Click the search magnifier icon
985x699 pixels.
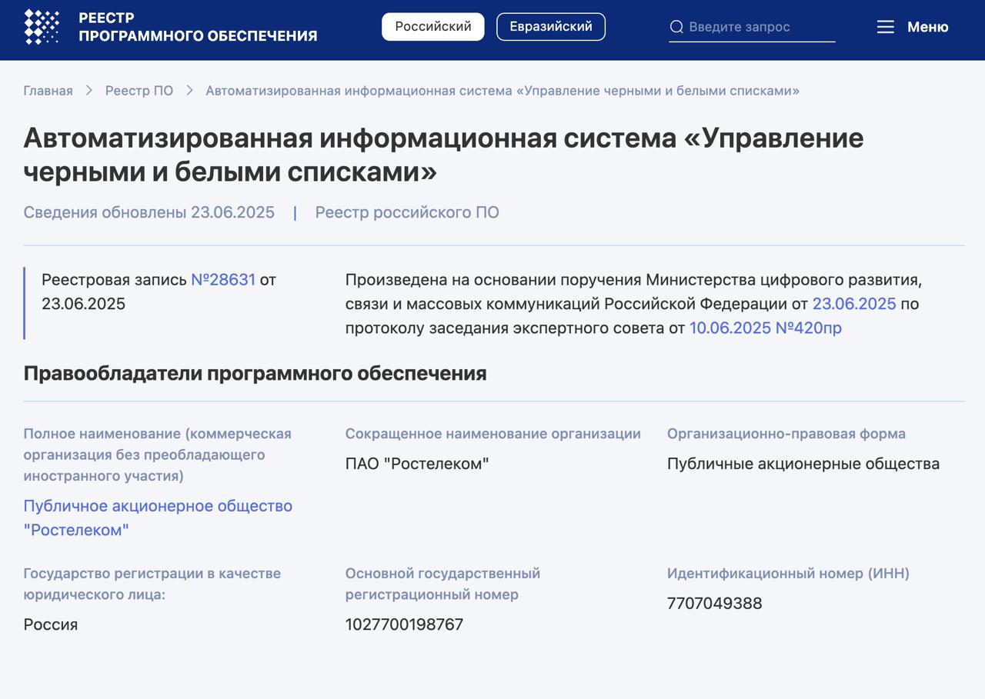[x=676, y=27]
